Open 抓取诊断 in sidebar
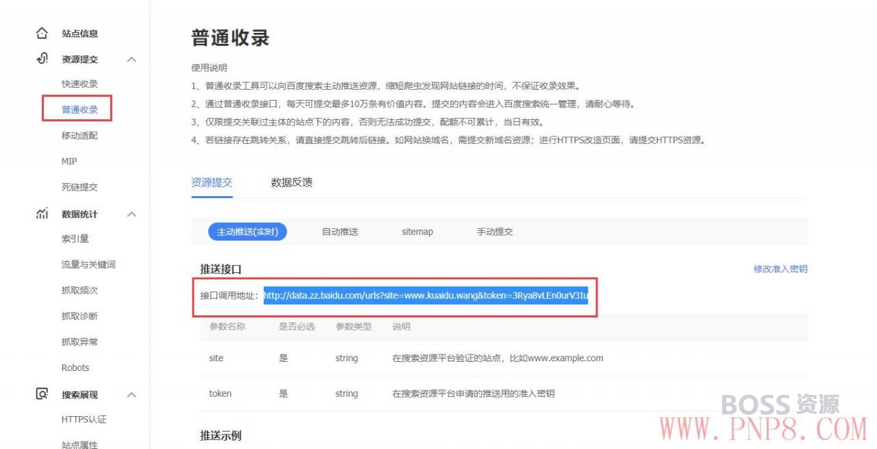This screenshot has height=449, width=877. pyautogui.click(x=79, y=316)
